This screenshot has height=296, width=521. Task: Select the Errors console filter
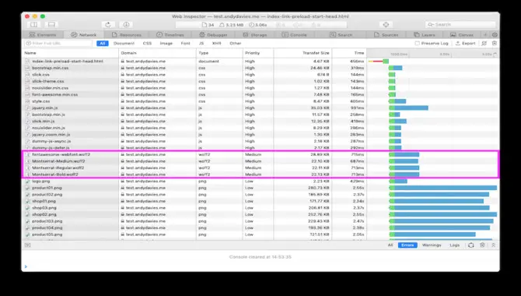click(407, 245)
